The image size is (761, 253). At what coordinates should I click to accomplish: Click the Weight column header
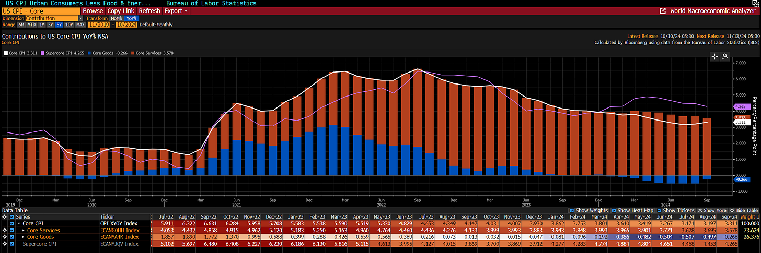749,216
